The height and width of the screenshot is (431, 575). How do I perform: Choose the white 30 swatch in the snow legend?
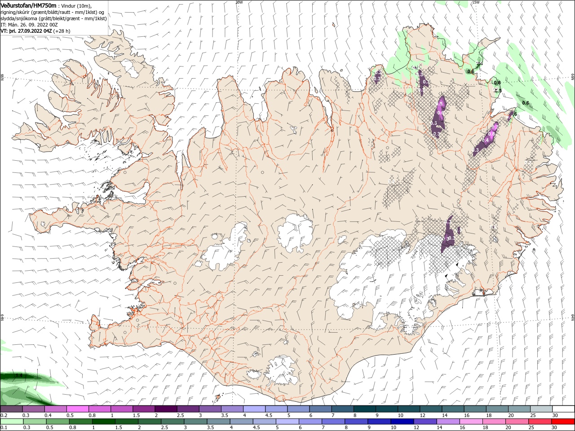tap(564, 409)
